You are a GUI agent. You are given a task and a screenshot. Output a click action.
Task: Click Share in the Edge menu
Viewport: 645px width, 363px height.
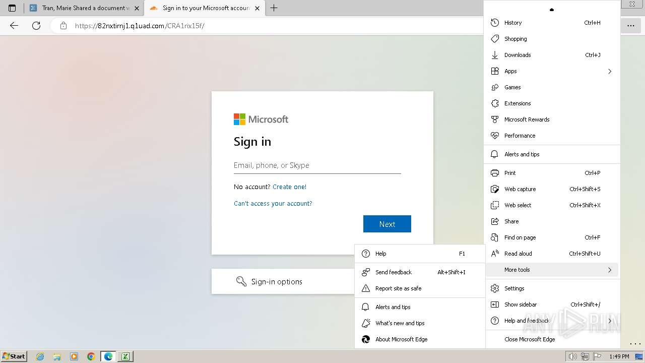click(x=552, y=221)
